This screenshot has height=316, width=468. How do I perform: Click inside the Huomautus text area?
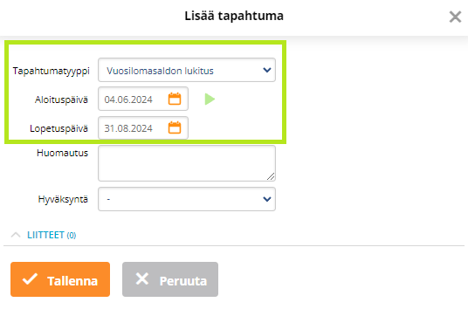point(187,163)
